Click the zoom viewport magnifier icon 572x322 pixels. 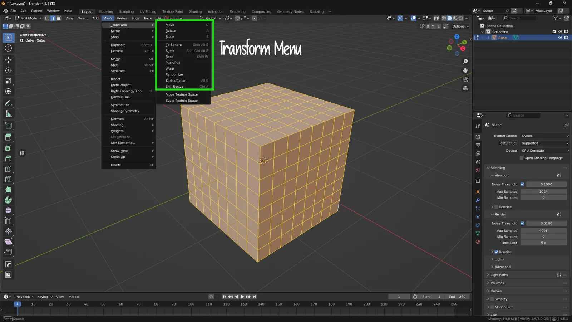pos(465,62)
